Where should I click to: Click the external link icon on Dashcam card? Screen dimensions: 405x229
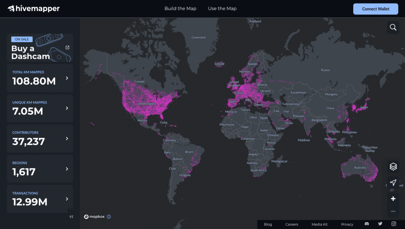pyautogui.click(x=67, y=47)
